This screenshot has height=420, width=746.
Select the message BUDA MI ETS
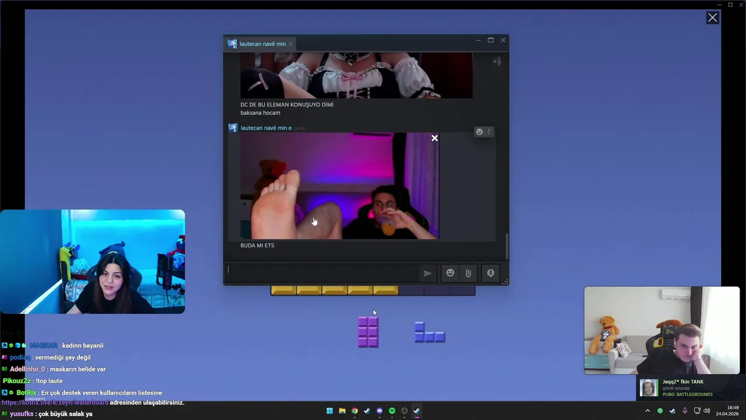point(257,246)
